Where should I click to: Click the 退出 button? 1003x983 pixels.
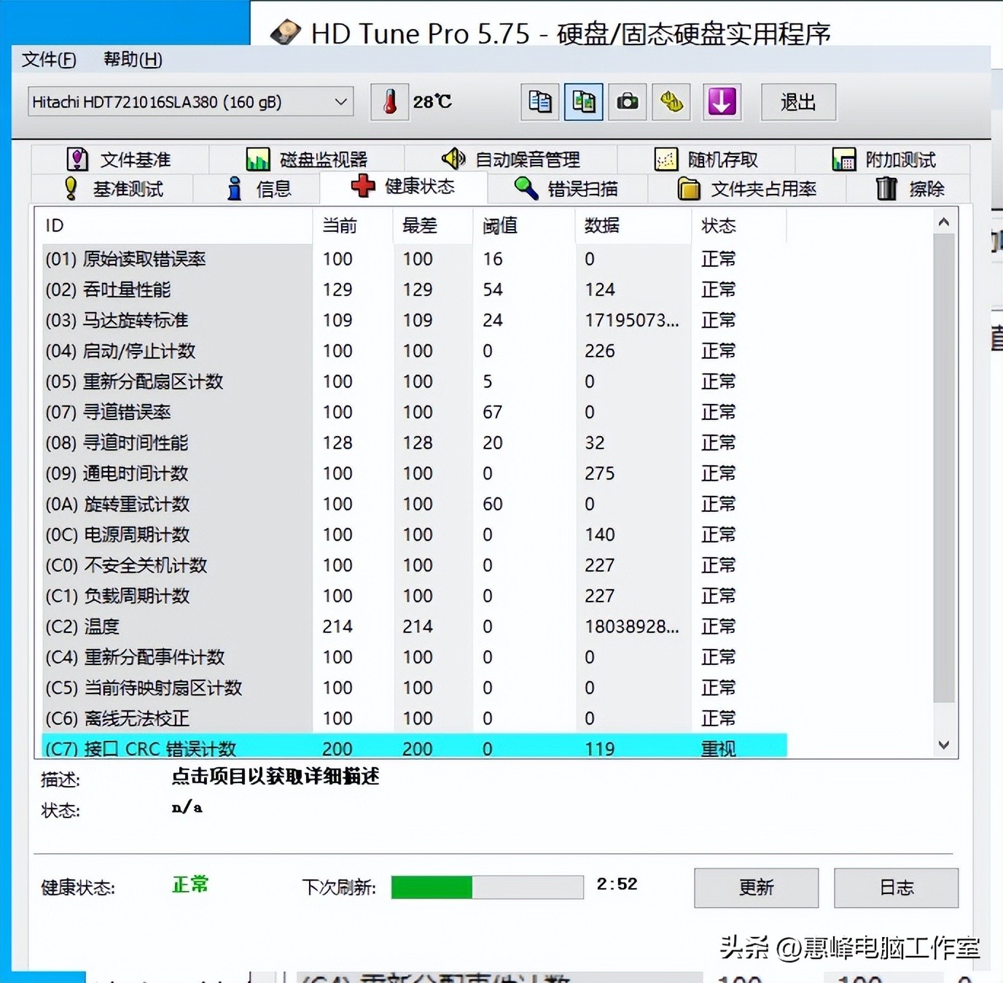coord(798,102)
